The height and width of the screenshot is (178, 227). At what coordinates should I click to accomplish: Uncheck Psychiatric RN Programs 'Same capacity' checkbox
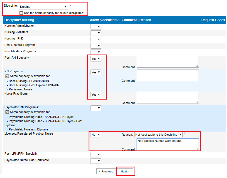click(7, 112)
